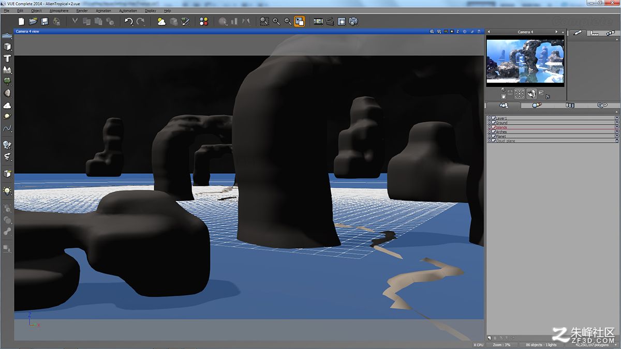Switch to the Links tab in world browser

pyautogui.click(x=602, y=105)
